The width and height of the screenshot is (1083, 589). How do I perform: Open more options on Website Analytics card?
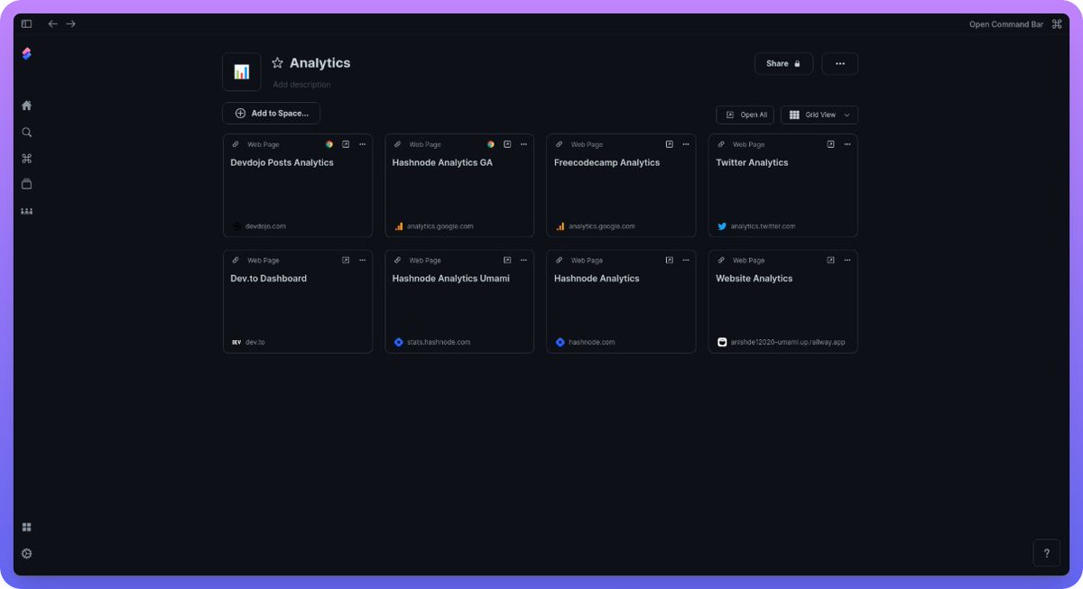847,260
